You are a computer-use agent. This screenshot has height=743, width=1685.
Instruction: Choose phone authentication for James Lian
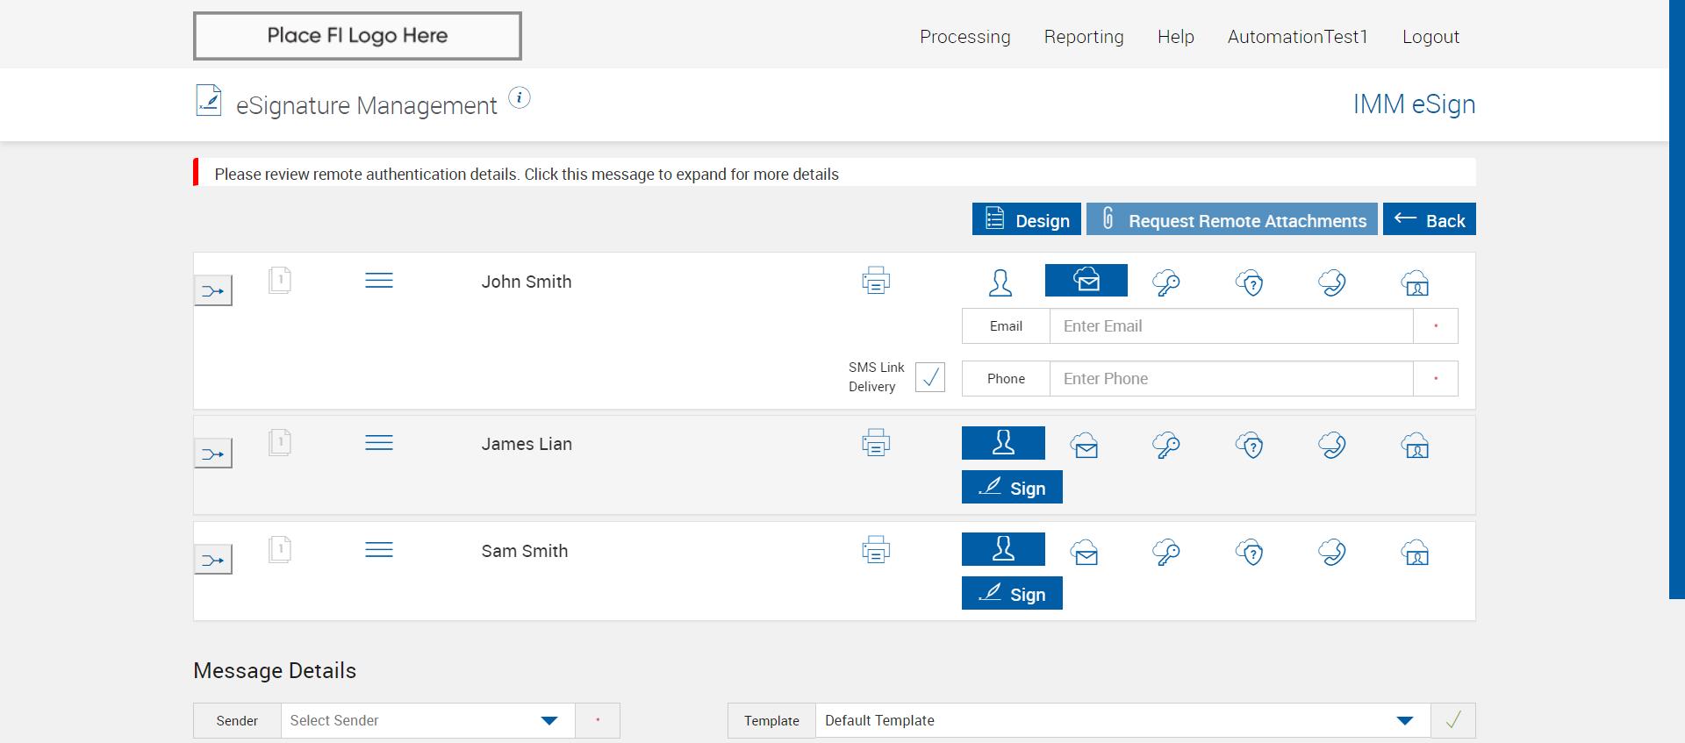[x=1332, y=446]
